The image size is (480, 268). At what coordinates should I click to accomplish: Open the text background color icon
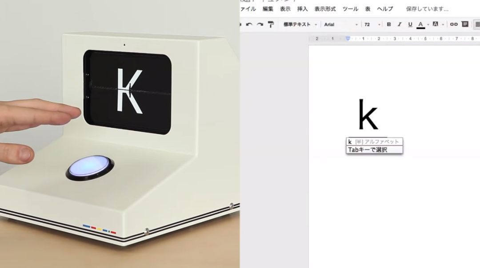pyautogui.click(x=435, y=24)
